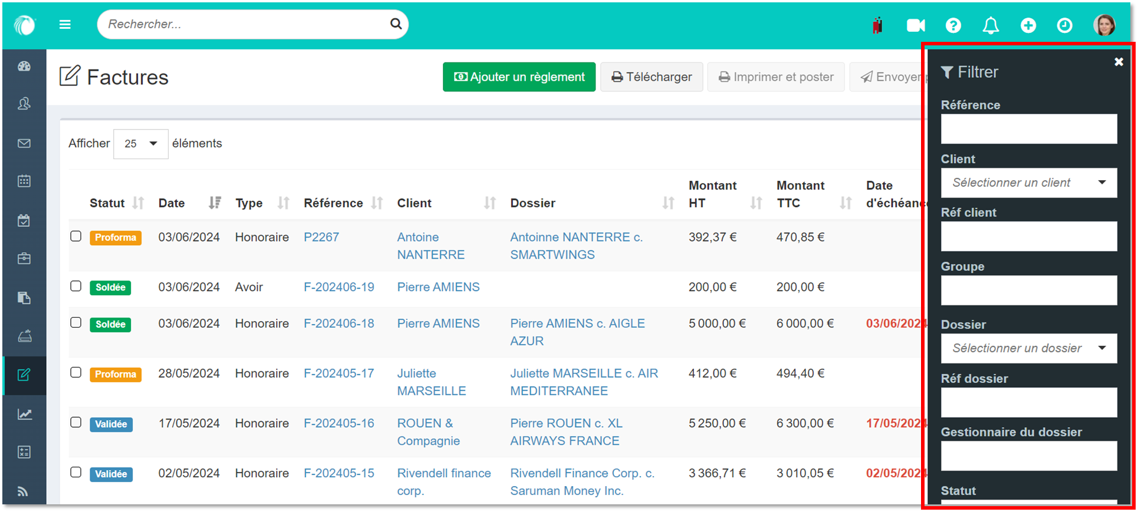This screenshot has width=1138, height=512.
Task: Open the clock timer icon
Action: pyautogui.click(x=1064, y=25)
